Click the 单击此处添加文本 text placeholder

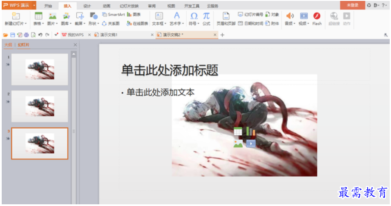point(160,93)
